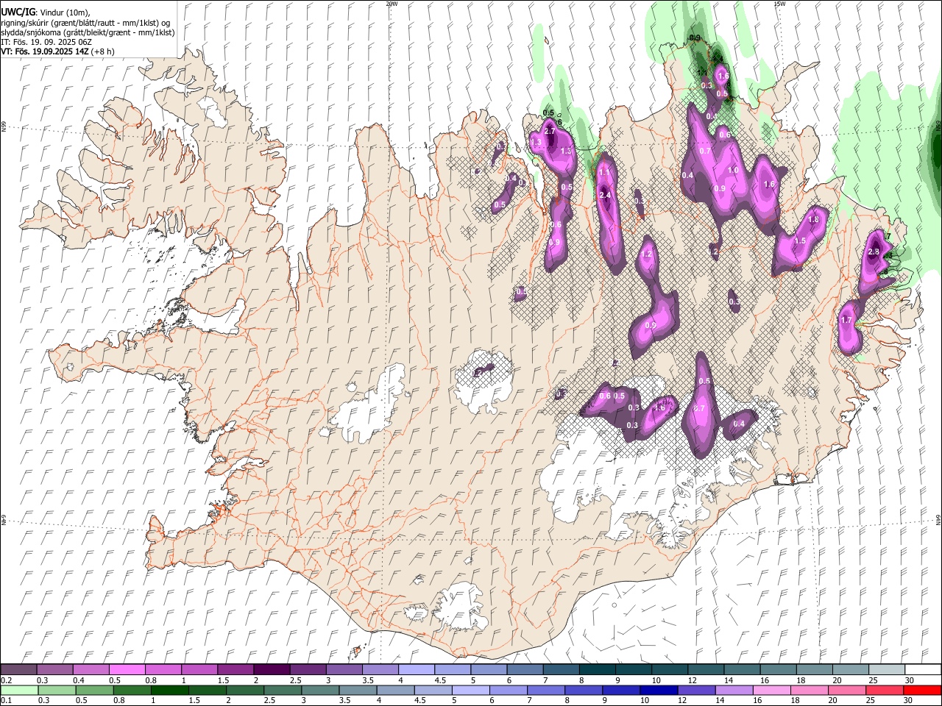Click the dark mauve 0.2–0.3 snow swatch
Image resolution: width=942 pixels, height=706 pixels.
pyautogui.click(x=18, y=669)
